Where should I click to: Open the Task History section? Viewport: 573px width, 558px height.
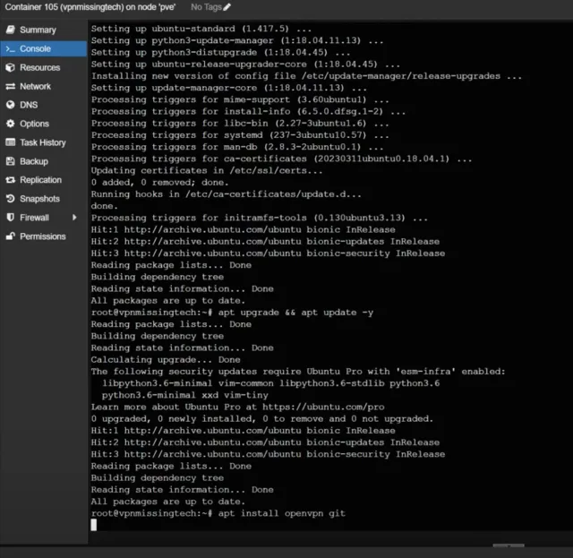click(42, 142)
